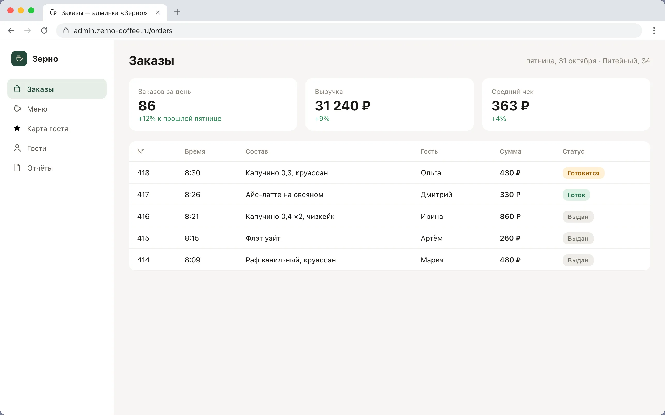This screenshot has height=415, width=665.
Task: Open the Гости sidebar section
Action: click(57, 148)
